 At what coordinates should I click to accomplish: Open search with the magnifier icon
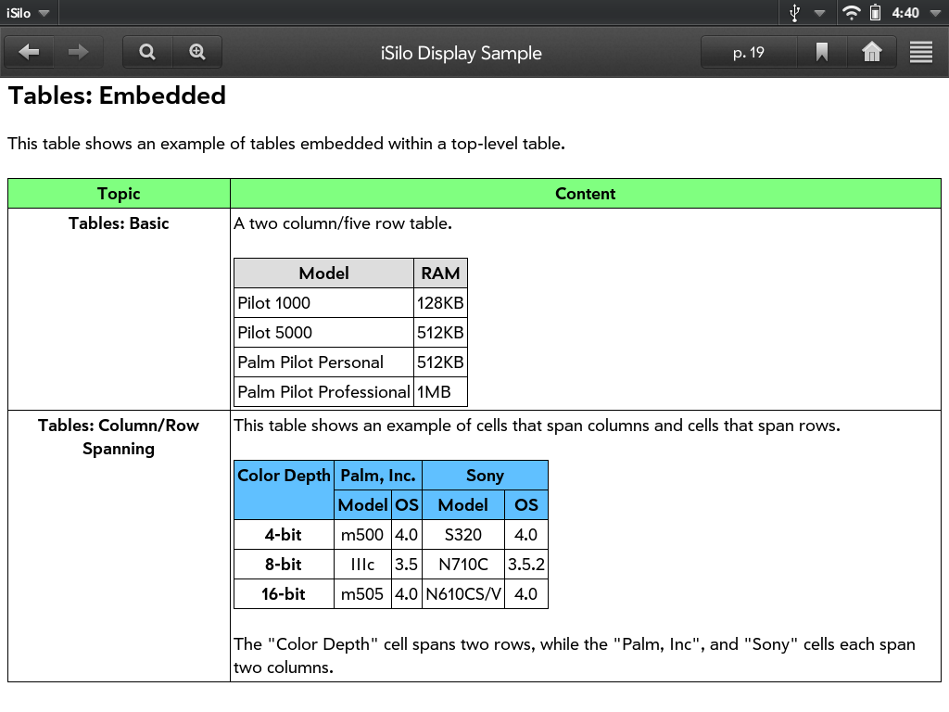147,53
